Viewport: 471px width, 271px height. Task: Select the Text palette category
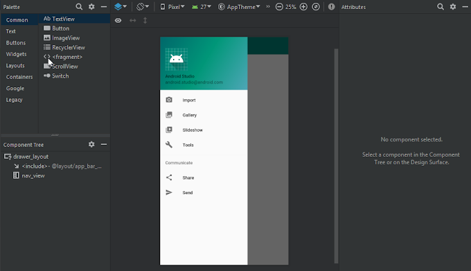point(19,31)
